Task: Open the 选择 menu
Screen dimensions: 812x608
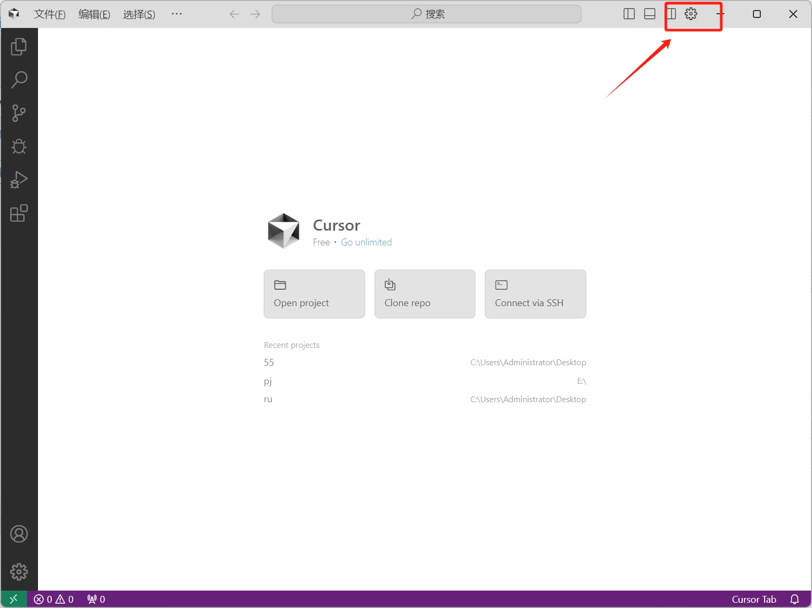Action: tap(139, 14)
